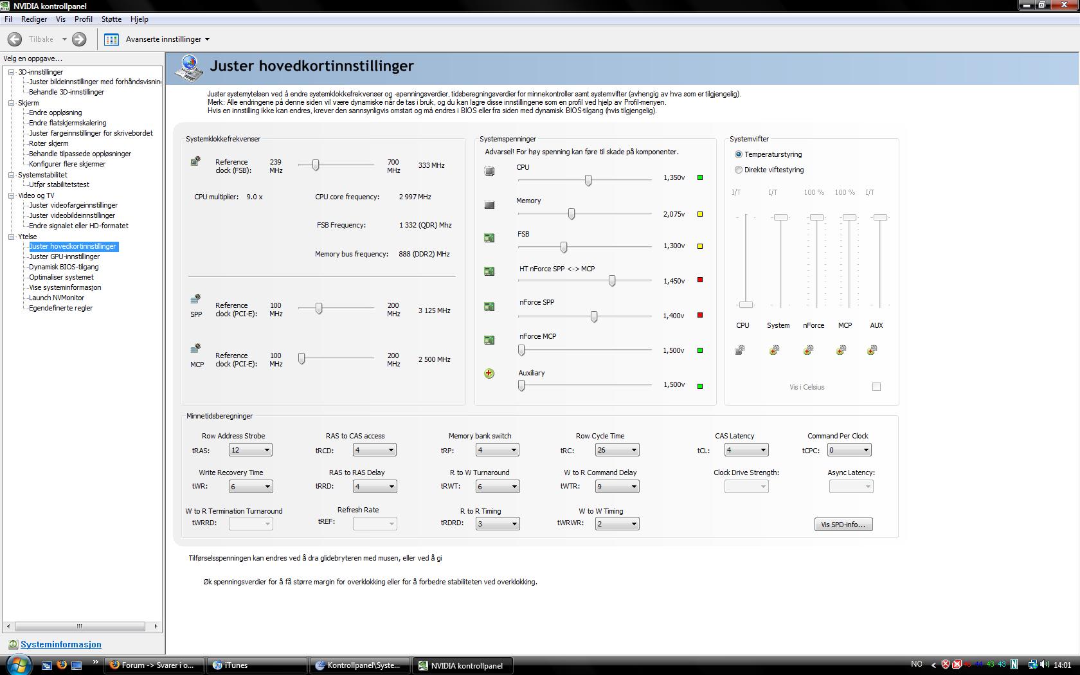Click the Systeminformasjon link icon
Viewport: 1080px width, 675px height.
(x=13, y=644)
